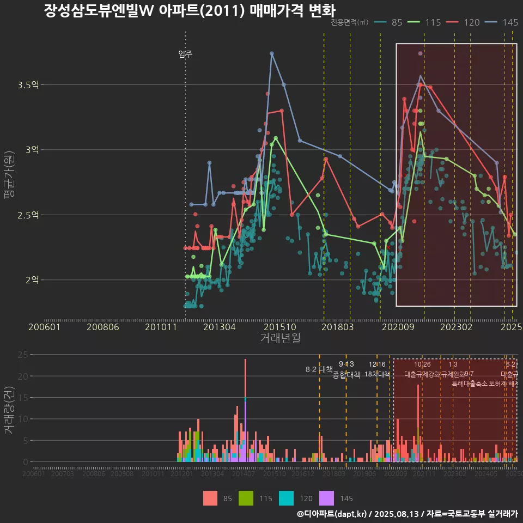Screen dimensions: 523x523
Task: Click the 1·3 규제완화 policy annotation
Action: pos(453,369)
